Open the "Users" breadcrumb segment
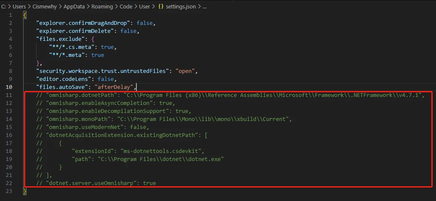 pyautogui.click(x=19, y=7)
